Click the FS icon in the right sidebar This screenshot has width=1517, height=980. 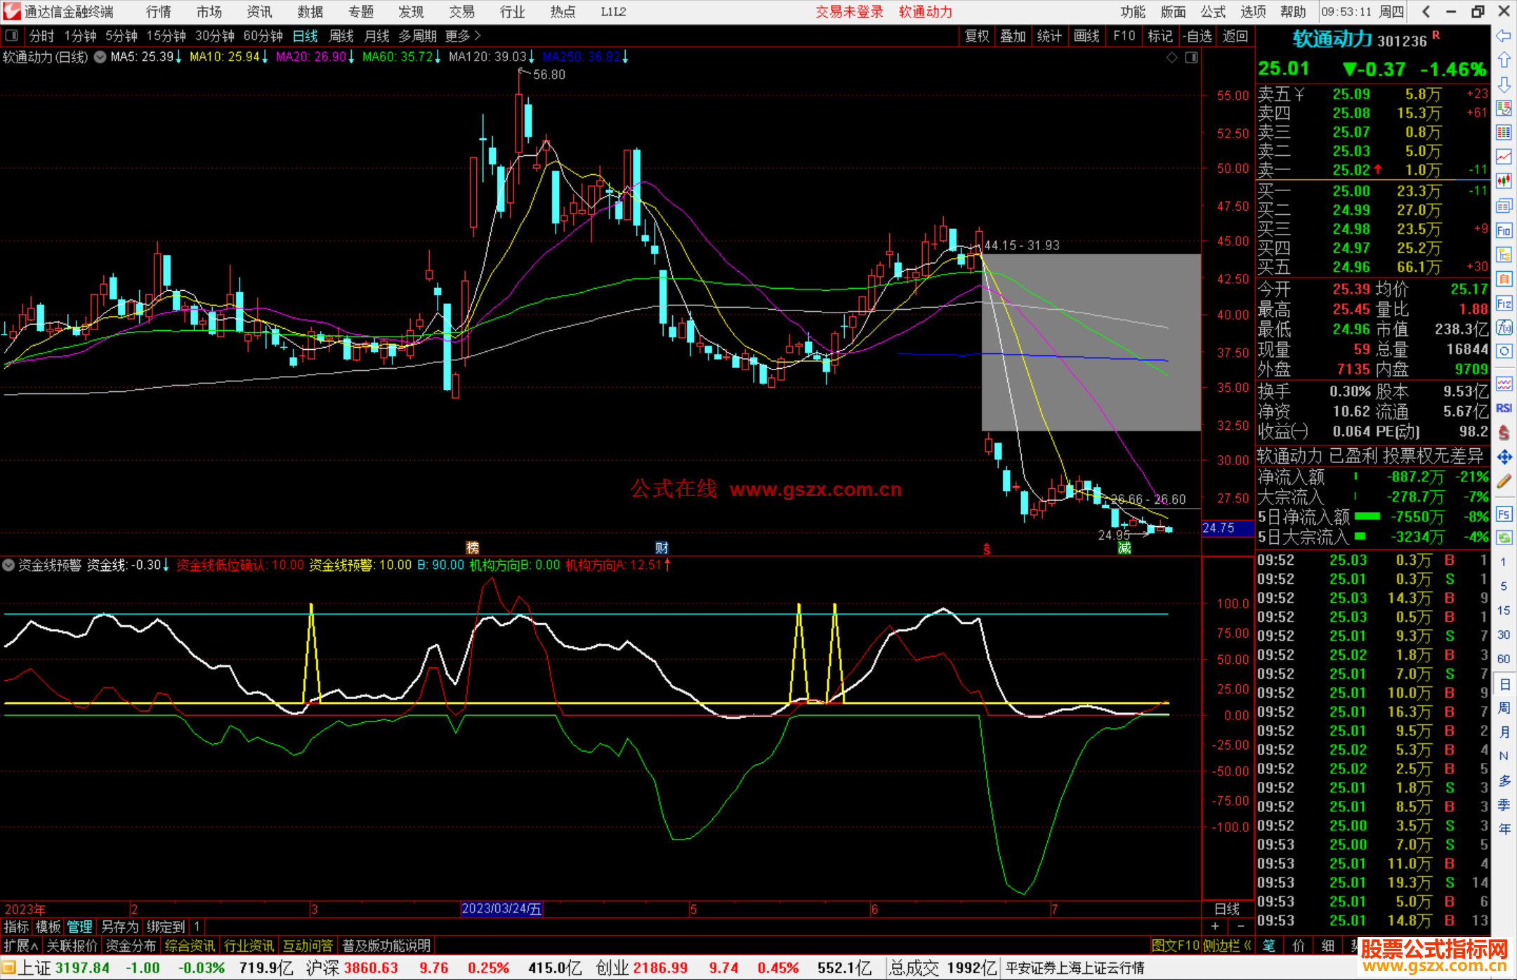coord(1504,514)
